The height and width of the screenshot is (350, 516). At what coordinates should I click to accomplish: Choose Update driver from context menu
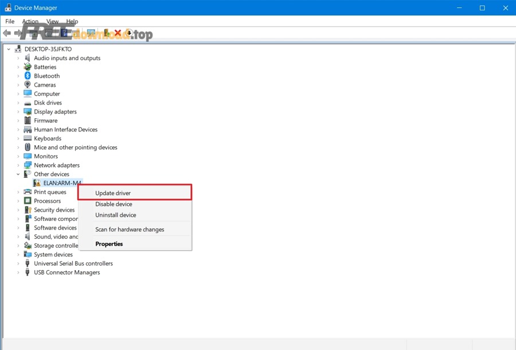point(135,193)
